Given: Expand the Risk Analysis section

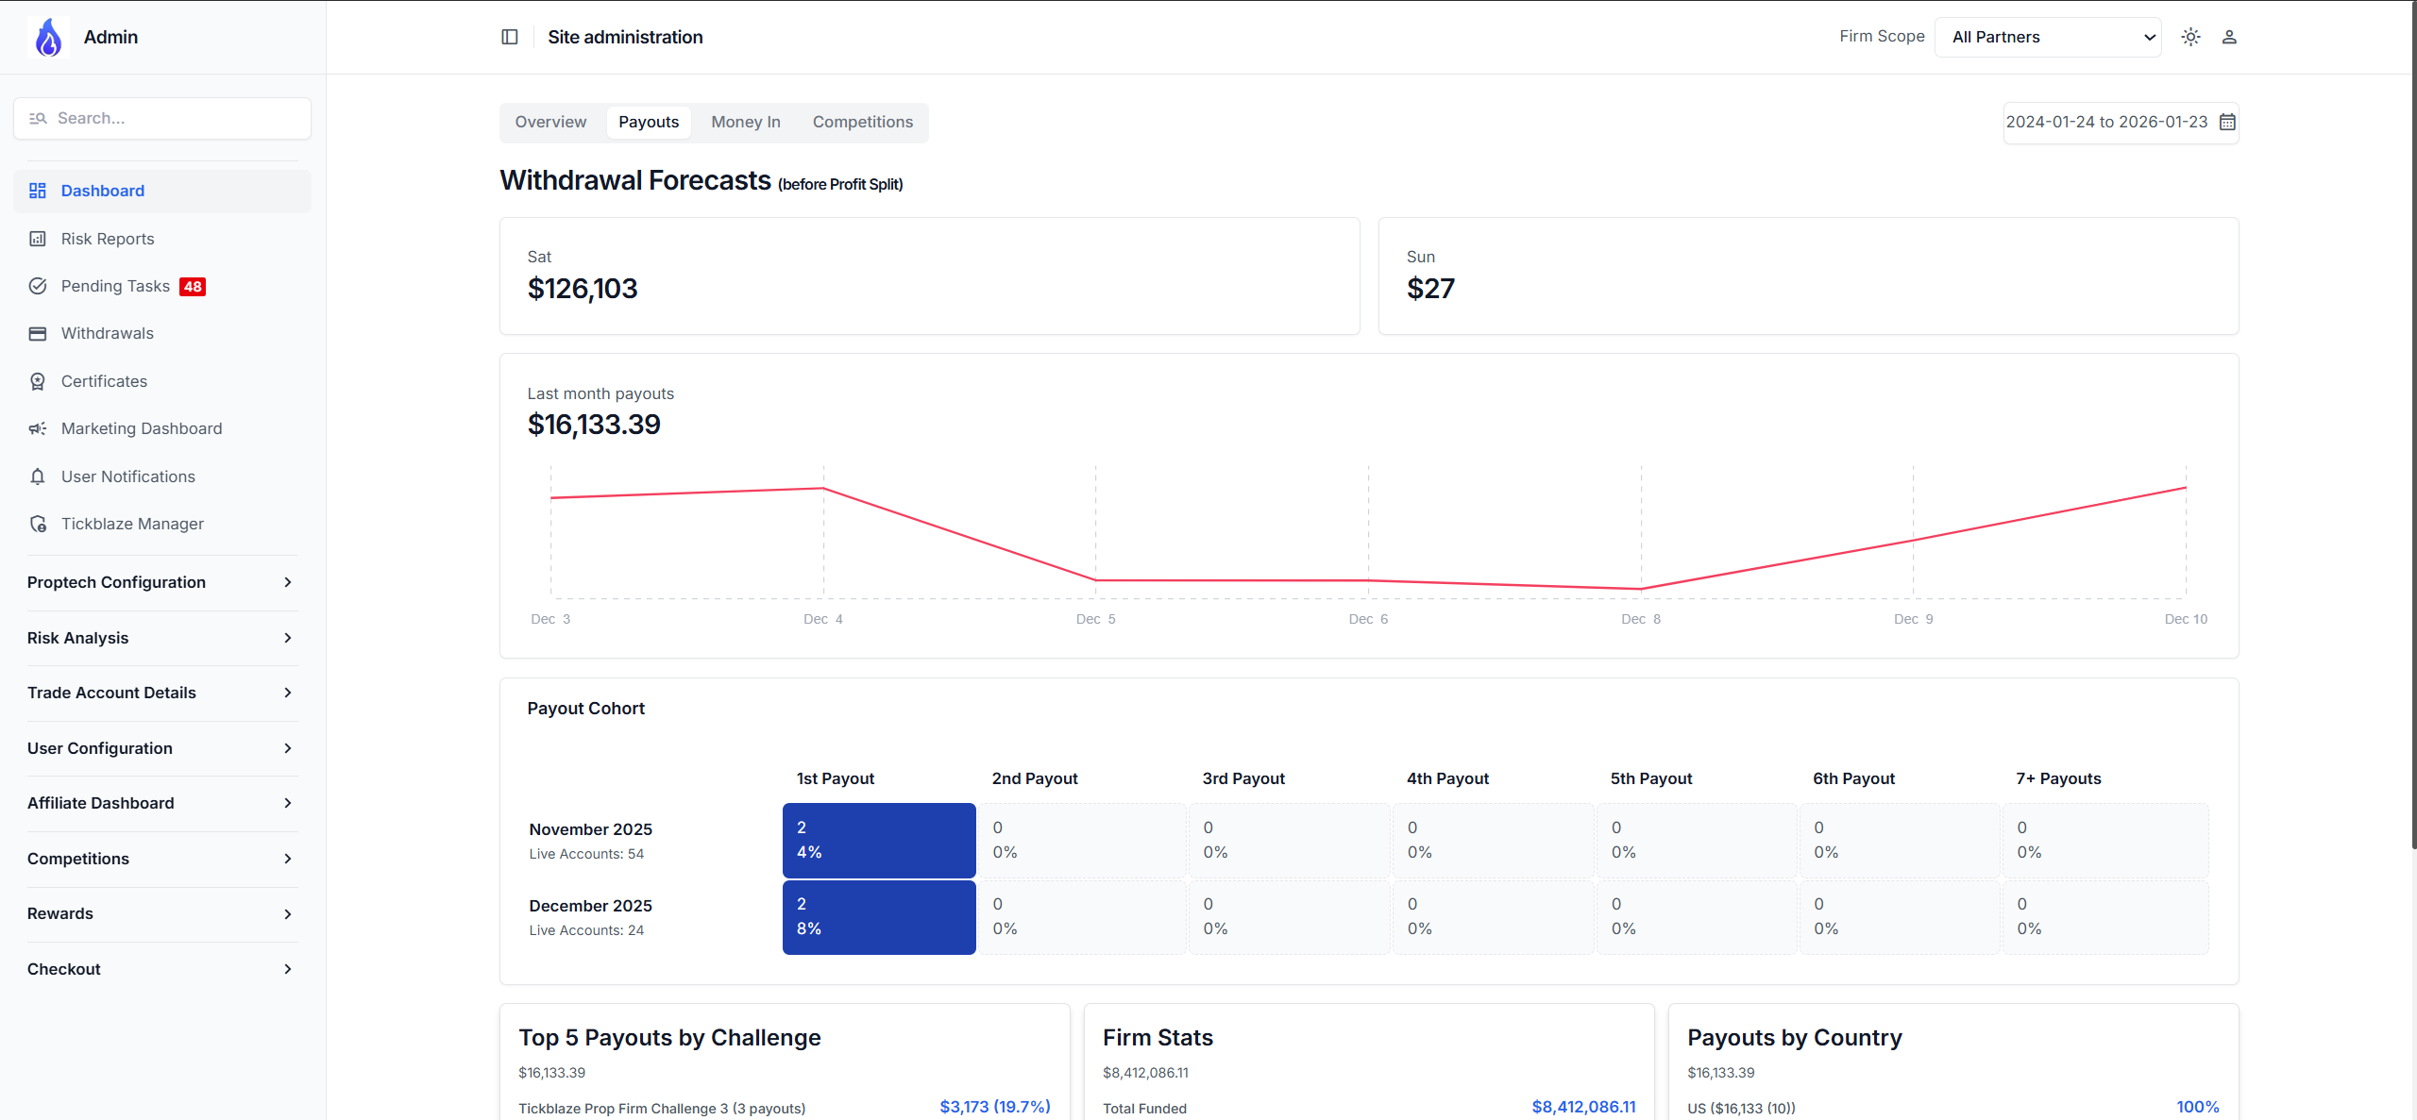Looking at the screenshot, I should coord(161,638).
